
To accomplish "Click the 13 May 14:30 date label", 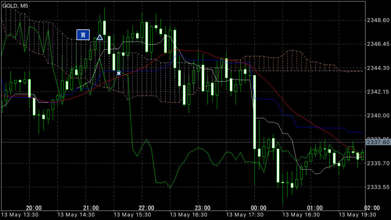I will click(x=76, y=215).
